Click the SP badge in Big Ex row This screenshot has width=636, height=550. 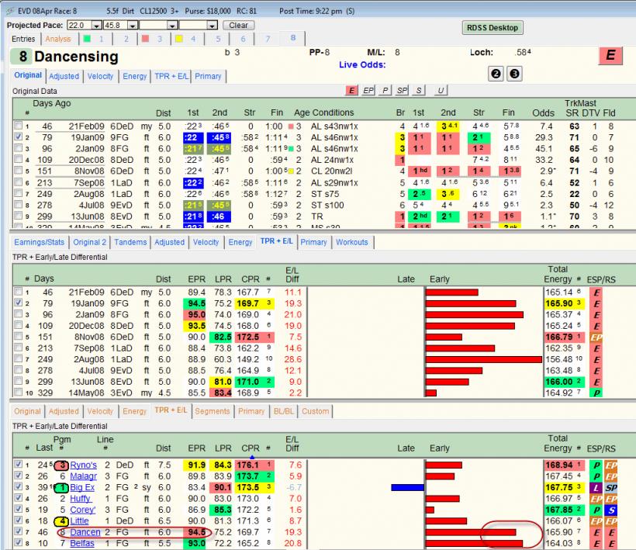[611, 487]
